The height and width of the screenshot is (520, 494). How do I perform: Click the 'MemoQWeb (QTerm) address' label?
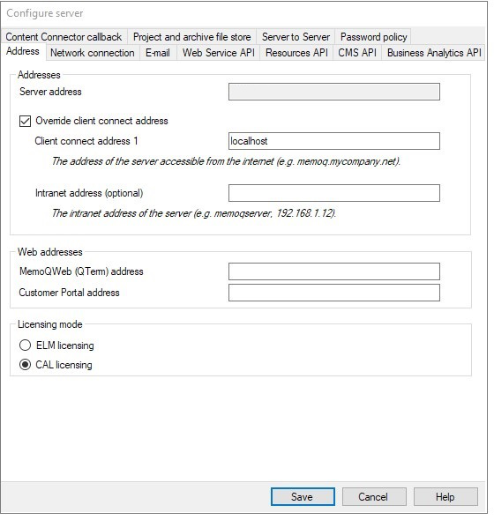point(81,271)
